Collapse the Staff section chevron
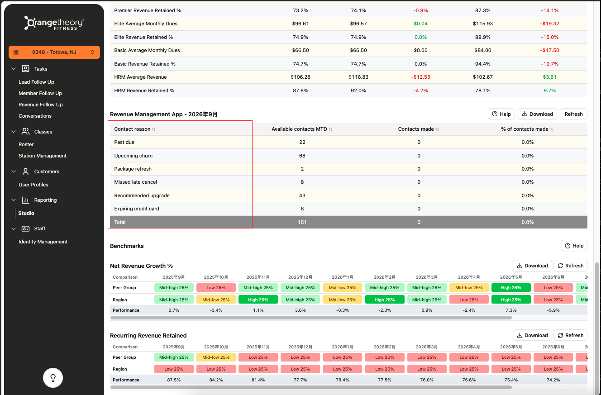The width and height of the screenshot is (601, 395). coord(14,228)
